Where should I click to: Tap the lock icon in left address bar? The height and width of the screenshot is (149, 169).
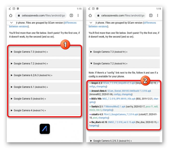[x=19, y=15]
